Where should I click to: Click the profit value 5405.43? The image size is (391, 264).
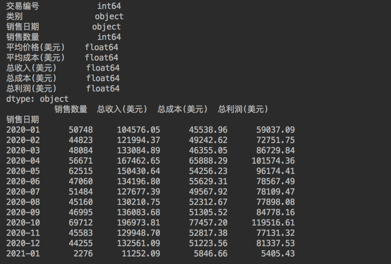278,253
